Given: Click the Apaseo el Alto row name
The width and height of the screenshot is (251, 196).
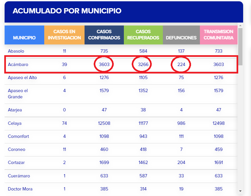Looking at the screenshot, I should (22, 77).
